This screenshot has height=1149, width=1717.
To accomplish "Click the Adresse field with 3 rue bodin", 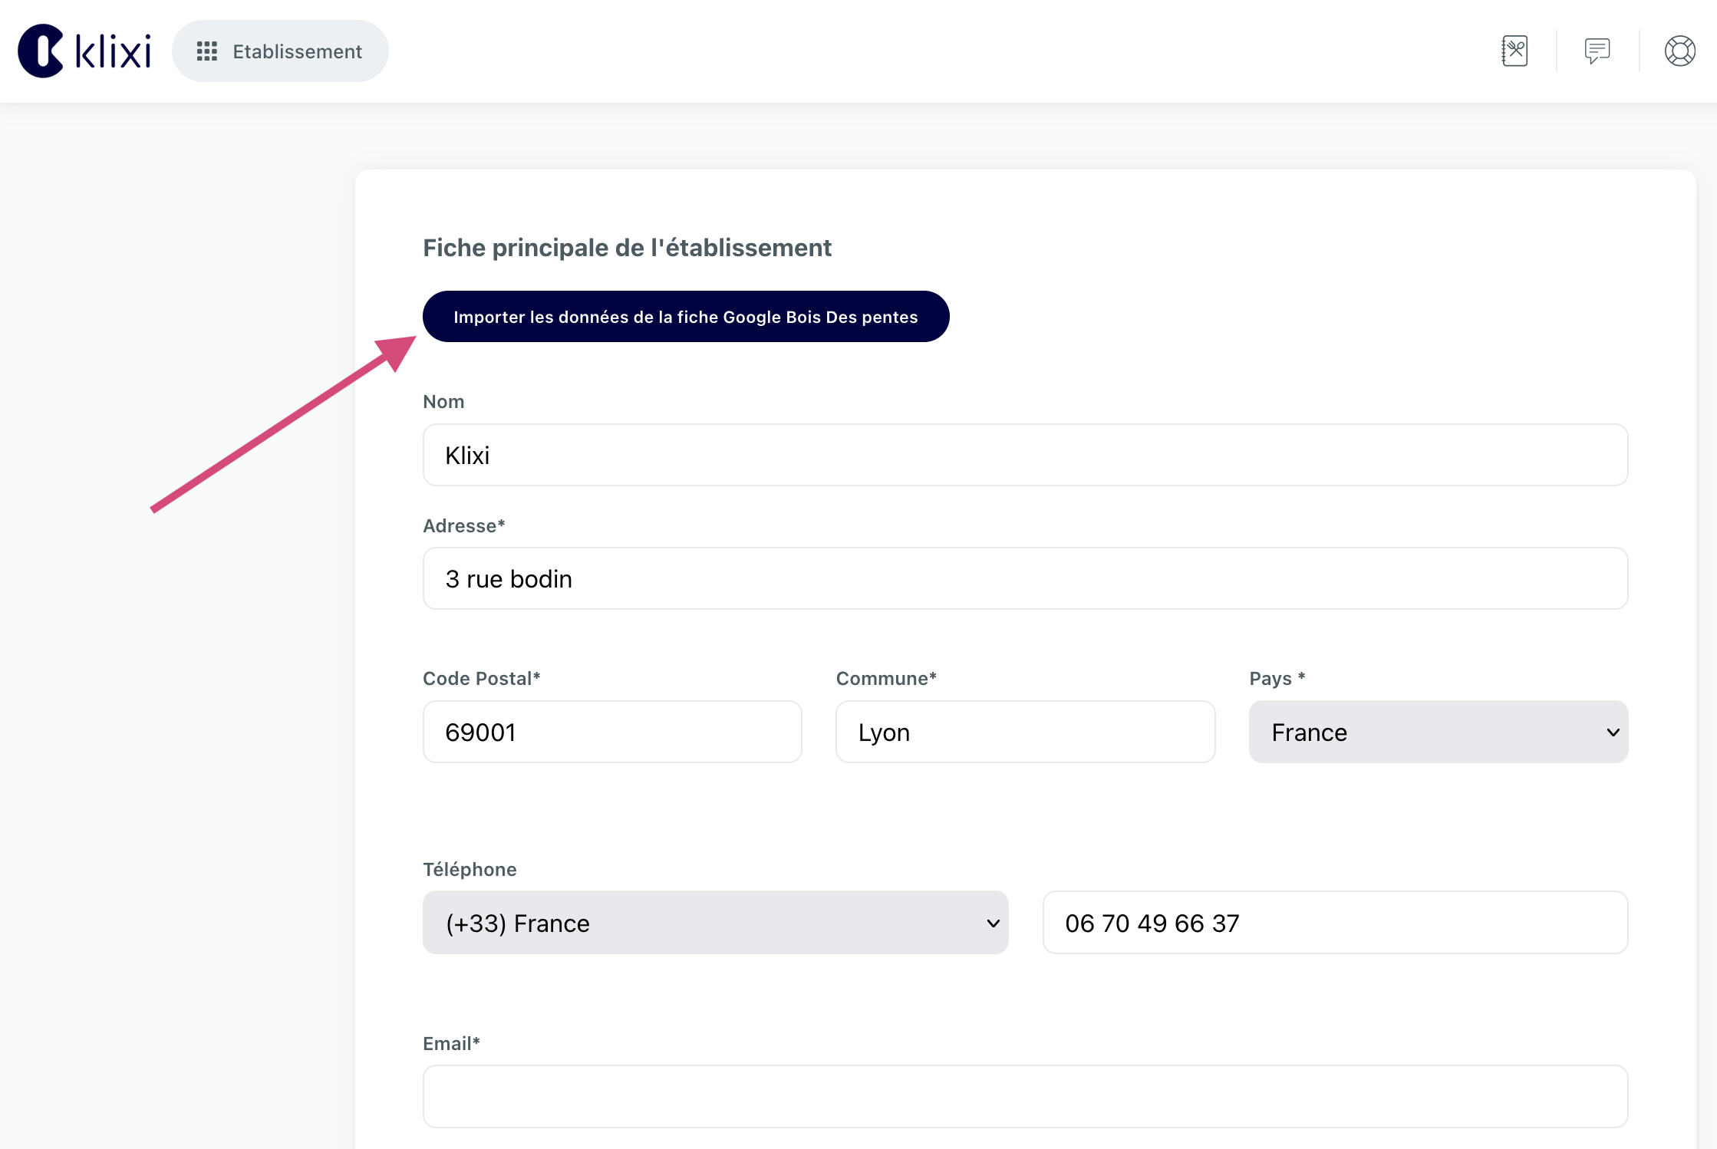I will click(1024, 578).
